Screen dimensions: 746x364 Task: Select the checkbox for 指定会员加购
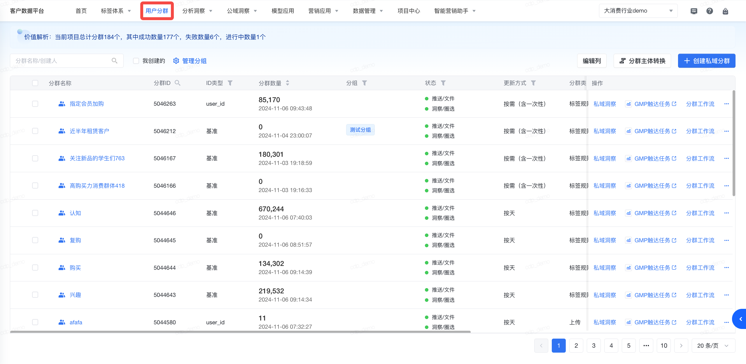coord(35,104)
